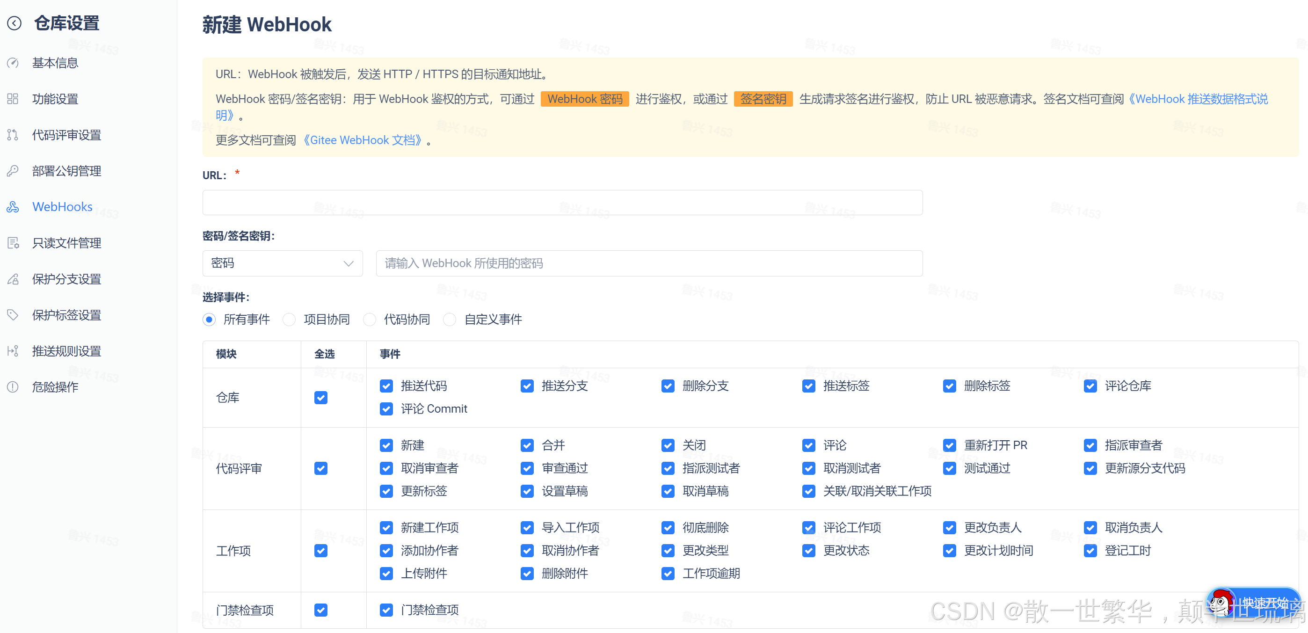Open the Gitee WebHook 文档 link

[x=363, y=140]
